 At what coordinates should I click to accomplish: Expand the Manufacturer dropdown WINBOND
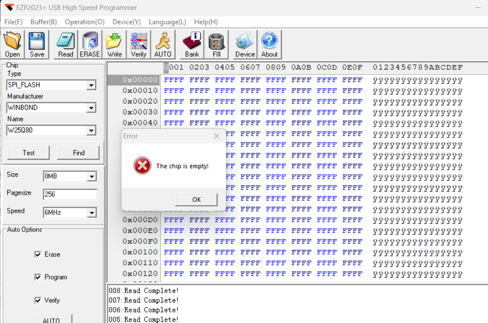tap(91, 108)
